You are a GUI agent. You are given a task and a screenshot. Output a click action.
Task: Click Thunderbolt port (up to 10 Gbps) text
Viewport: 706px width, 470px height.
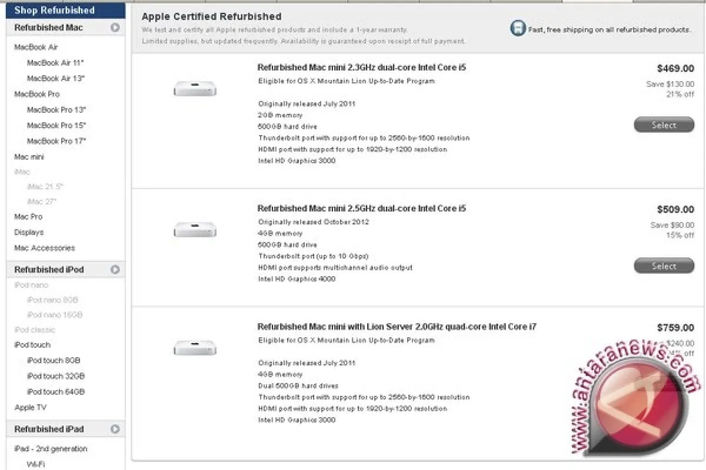[313, 256]
